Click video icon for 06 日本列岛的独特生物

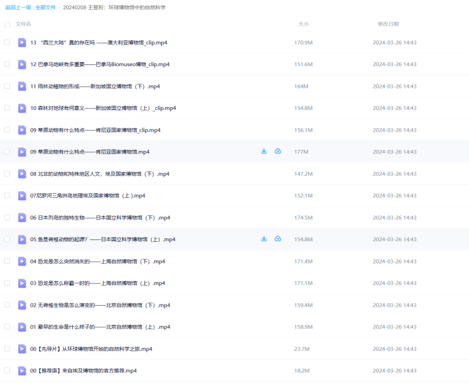[x=22, y=217]
